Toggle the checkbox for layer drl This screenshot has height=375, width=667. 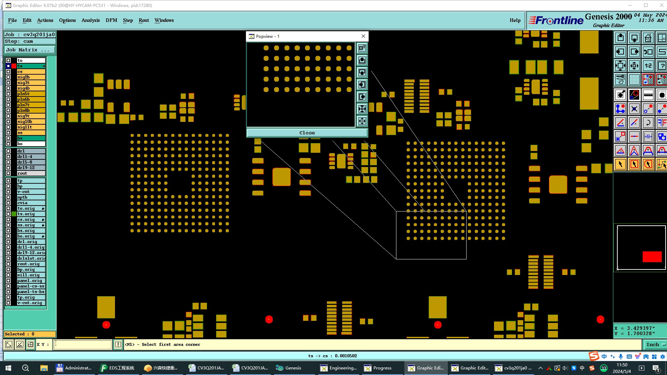coord(8,151)
